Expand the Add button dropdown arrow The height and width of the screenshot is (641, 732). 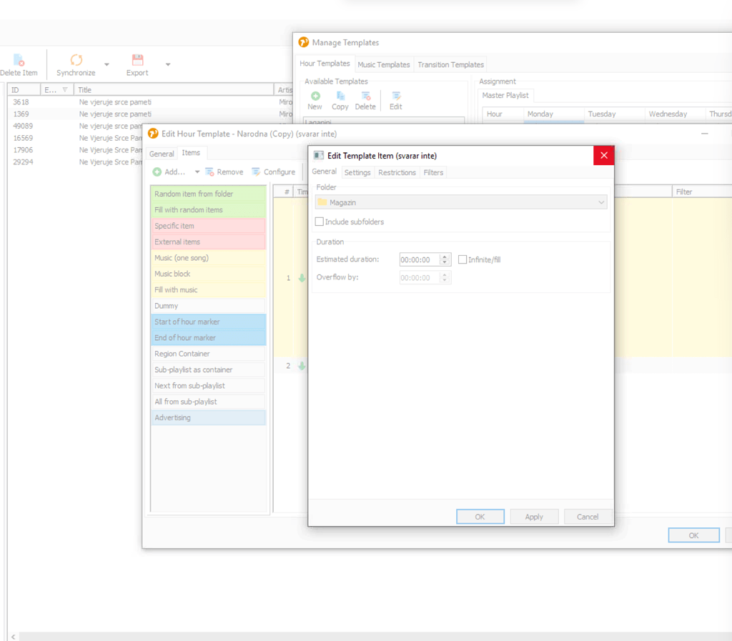pyautogui.click(x=196, y=172)
